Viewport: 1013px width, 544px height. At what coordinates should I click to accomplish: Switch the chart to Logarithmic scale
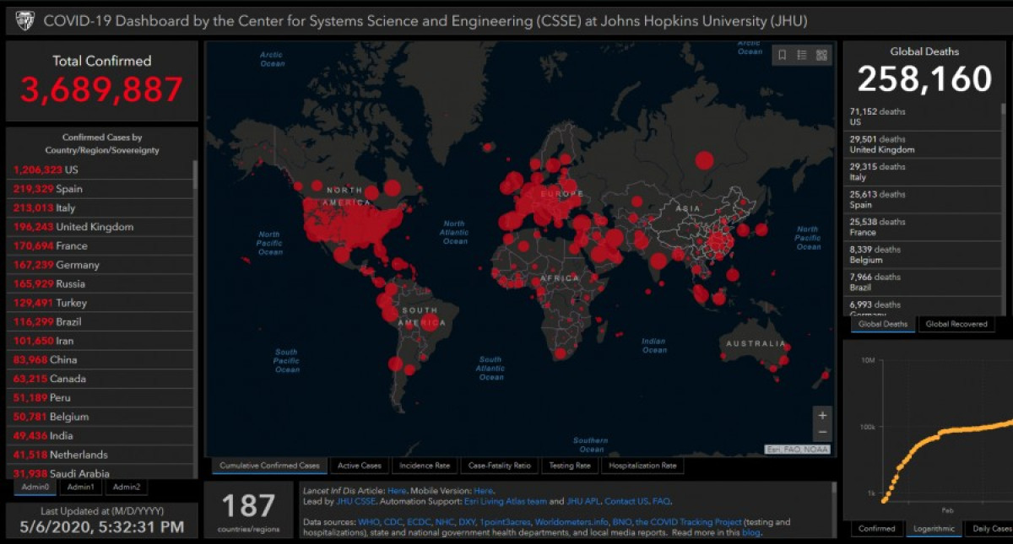click(x=934, y=529)
